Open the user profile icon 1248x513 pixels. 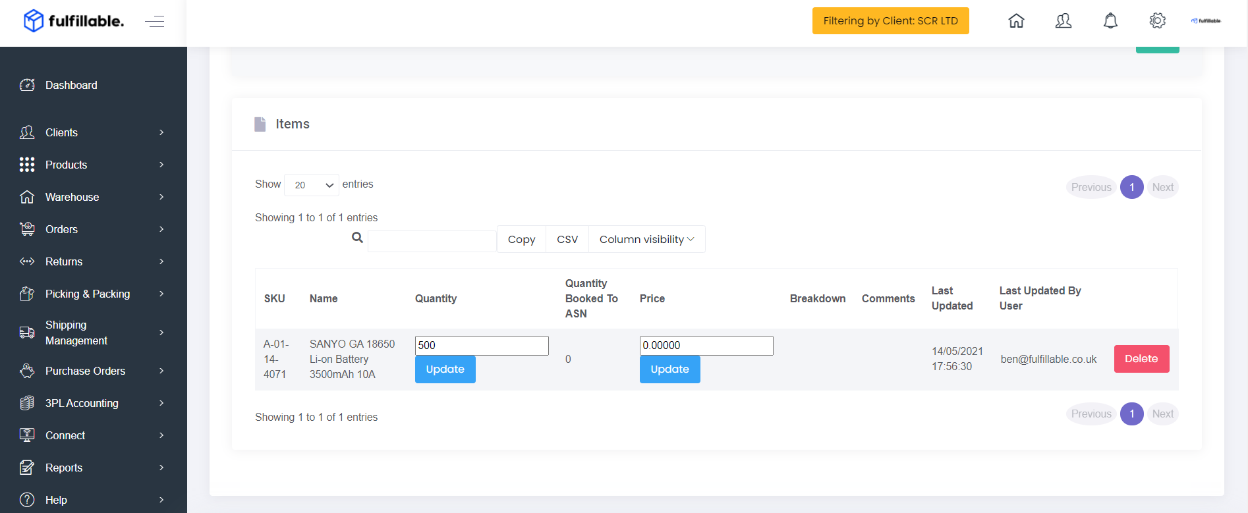1064,21
